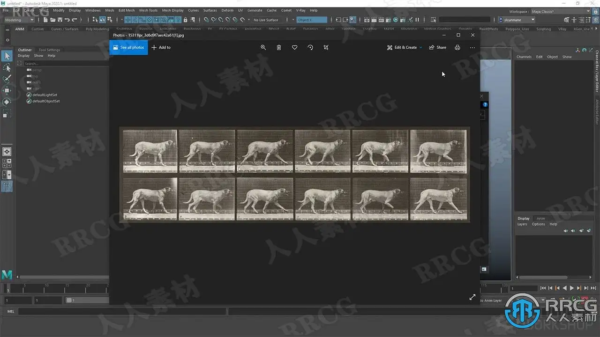600x337 pixels.
Task: Click the Open Scene folder icon
Action: point(52,20)
